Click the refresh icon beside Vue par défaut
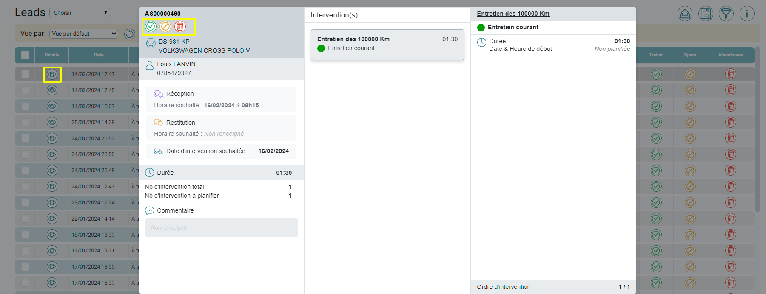Image resolution: width=766 pixels, height=294 pixels. click(x=130, y=34)
